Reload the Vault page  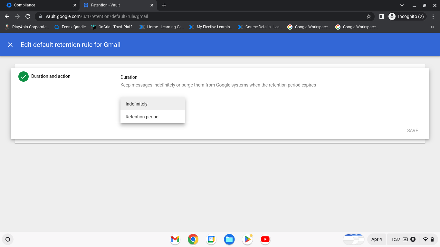click(28, 16)
